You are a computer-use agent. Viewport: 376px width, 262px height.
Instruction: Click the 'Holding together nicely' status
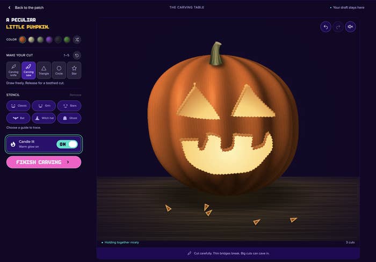121,242
